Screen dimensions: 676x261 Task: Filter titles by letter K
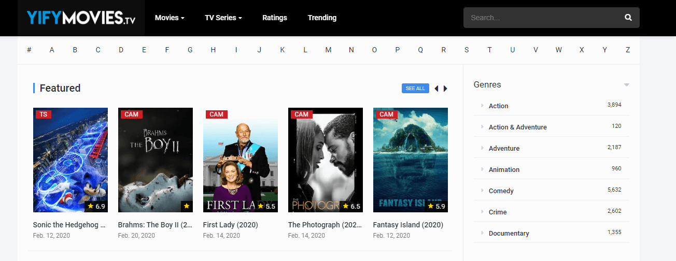click(283, 50)
